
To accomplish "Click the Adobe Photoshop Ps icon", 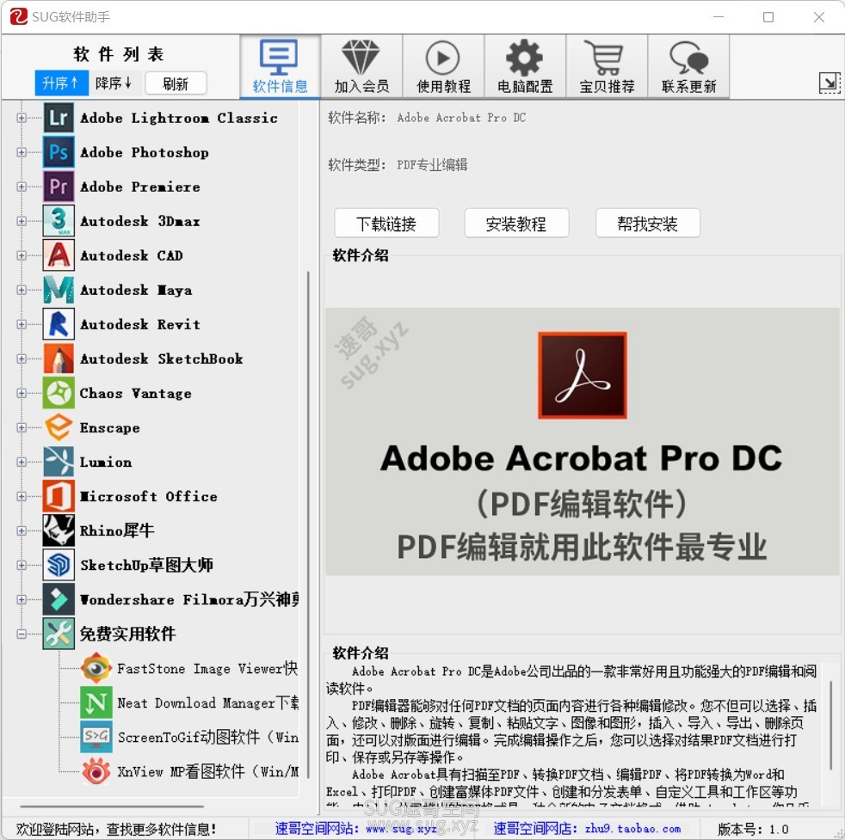I will [x=59, y=152].
